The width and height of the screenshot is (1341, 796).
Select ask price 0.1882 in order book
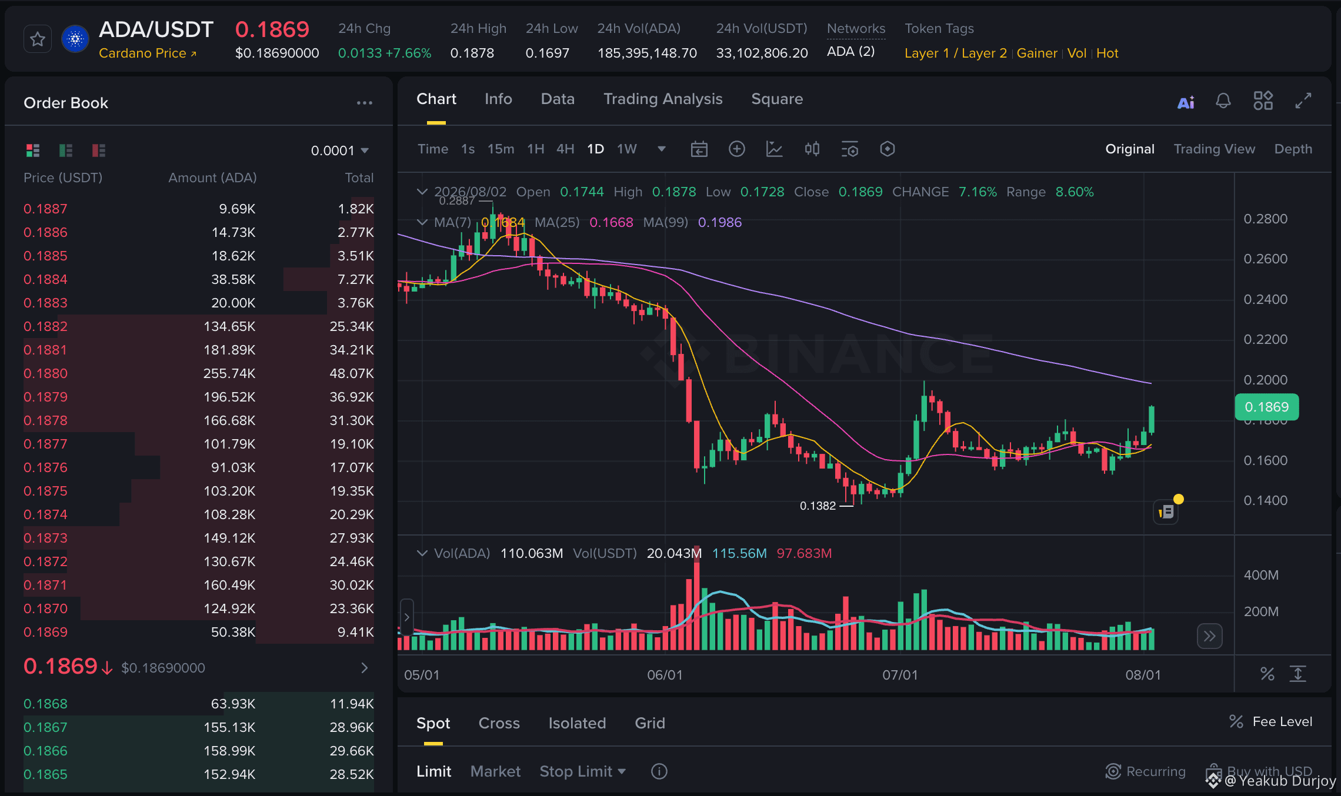(45, 326)
